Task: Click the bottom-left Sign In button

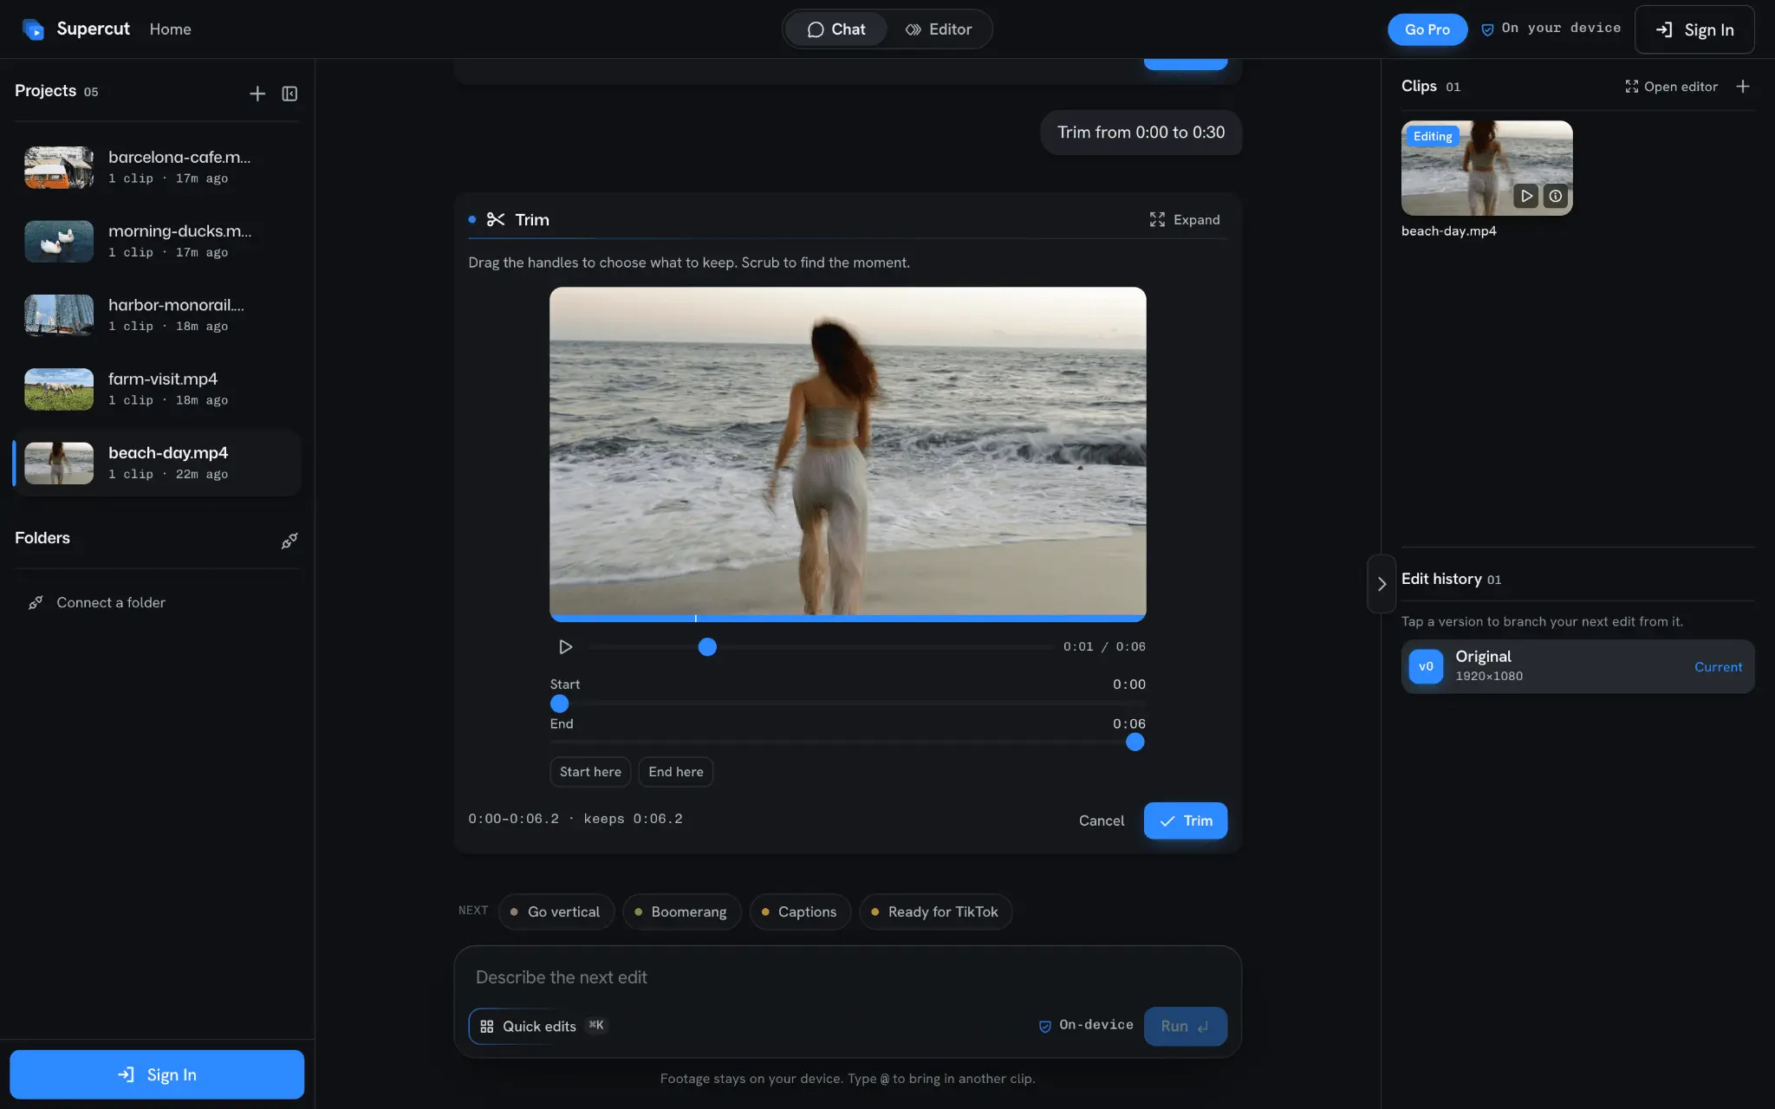Action: (x=157, y=1074)
